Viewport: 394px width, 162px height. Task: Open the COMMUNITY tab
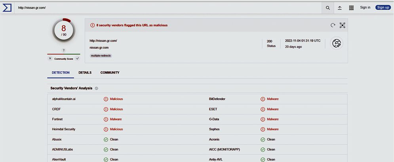[x=110, y=72]
